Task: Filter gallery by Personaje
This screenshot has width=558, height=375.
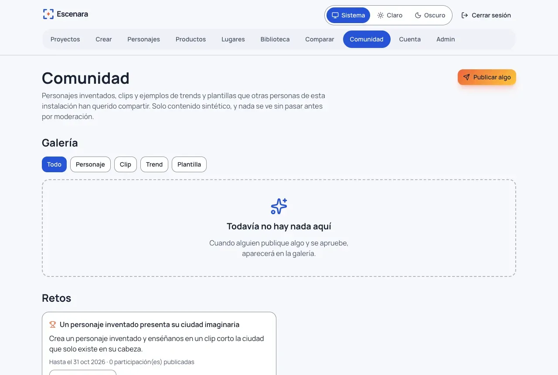Action: tap(90, 164)
